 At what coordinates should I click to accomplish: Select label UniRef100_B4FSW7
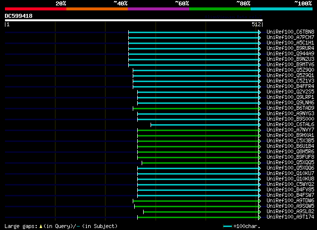coord(290,195)
